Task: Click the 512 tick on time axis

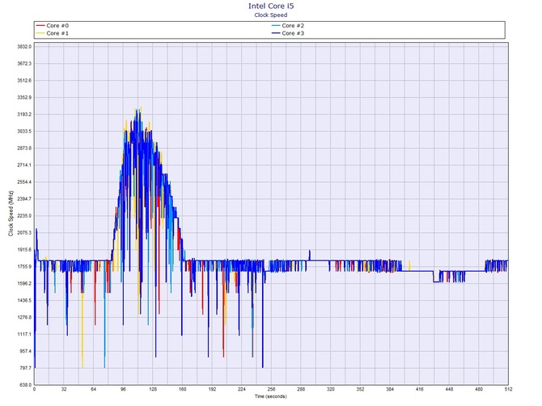Action: 508,389
